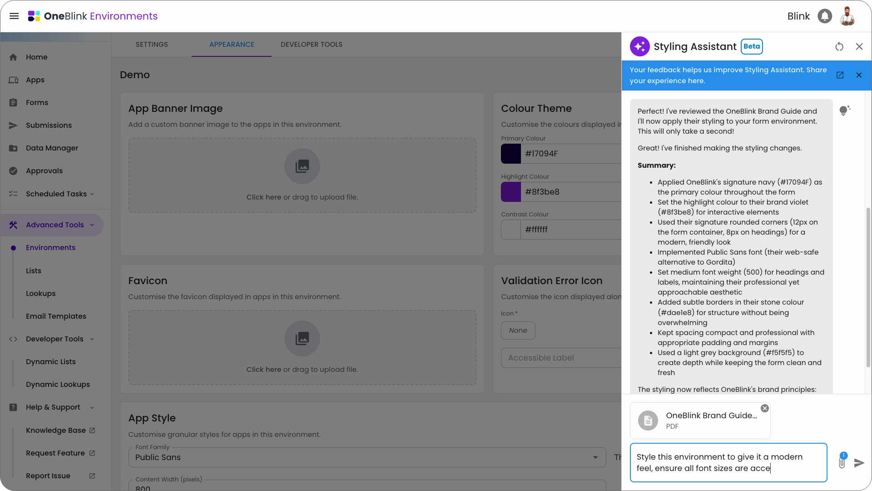Collapse the Help & Support chevron
This screenshot has width=872, height=491.
tap(92, 407)
